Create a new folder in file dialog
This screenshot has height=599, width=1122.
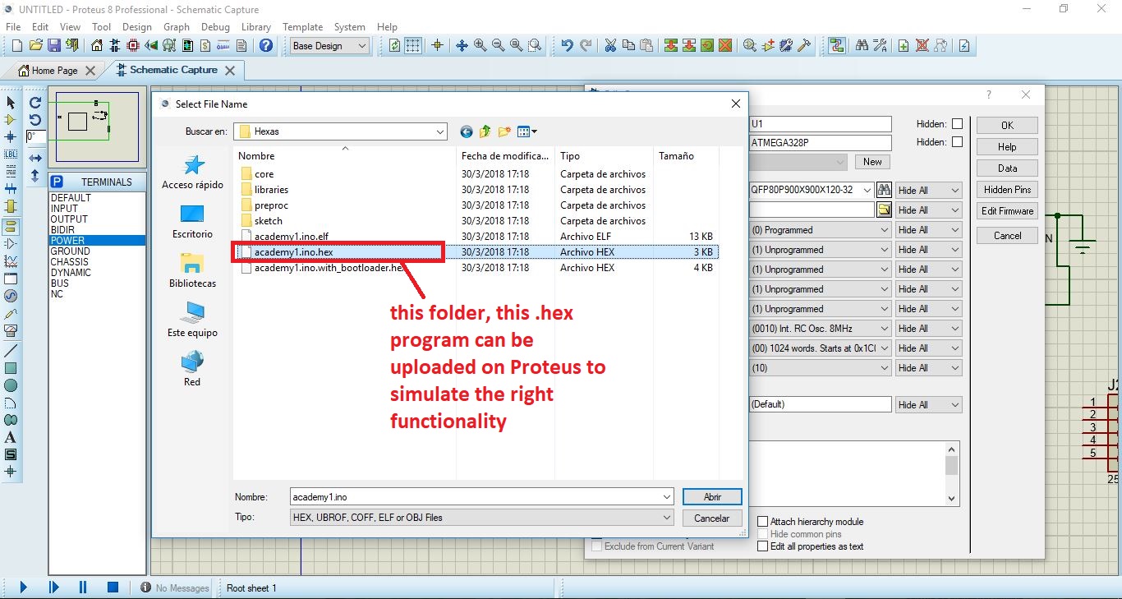coord(504,131)
